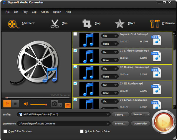Mute audio using the speaker icon
This screenshot has width=177, height=140.
pyautogui.click(x=26, y=104)
